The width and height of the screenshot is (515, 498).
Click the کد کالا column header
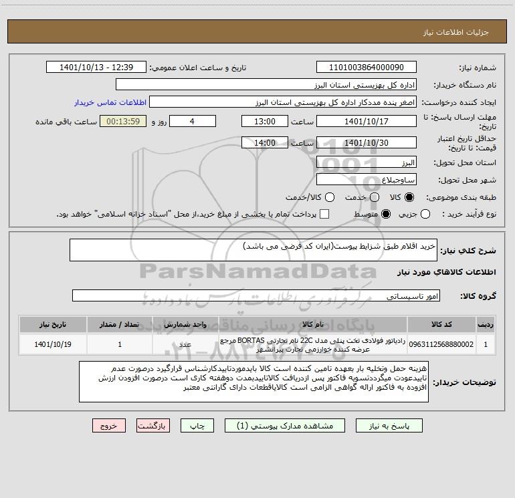(x=441, y=324)
